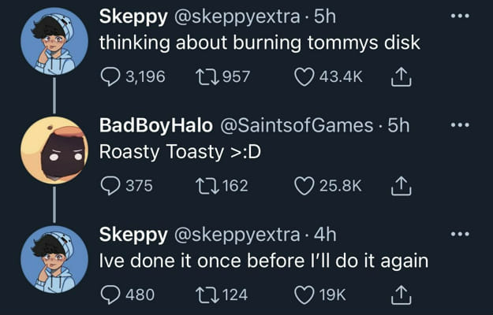Reply to Skeppy's tweet with 480 replies
The width and height of the screenshot is (493, 315).
111,295
